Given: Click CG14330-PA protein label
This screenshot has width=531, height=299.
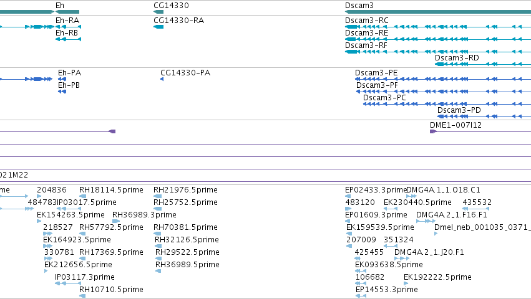Looking at the screenshot, I should [185, 73].
